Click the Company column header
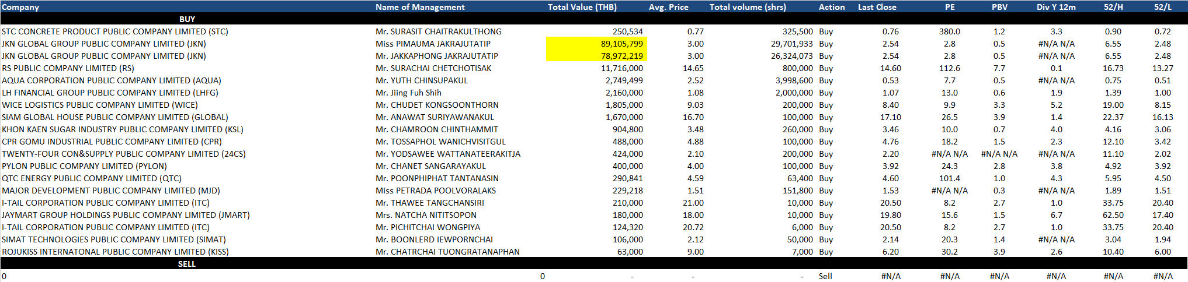This screenshot has width=1188, height=282. click(x=20, y=7)
